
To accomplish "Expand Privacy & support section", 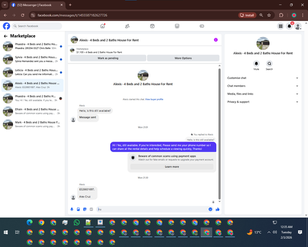I will [263, 102].
